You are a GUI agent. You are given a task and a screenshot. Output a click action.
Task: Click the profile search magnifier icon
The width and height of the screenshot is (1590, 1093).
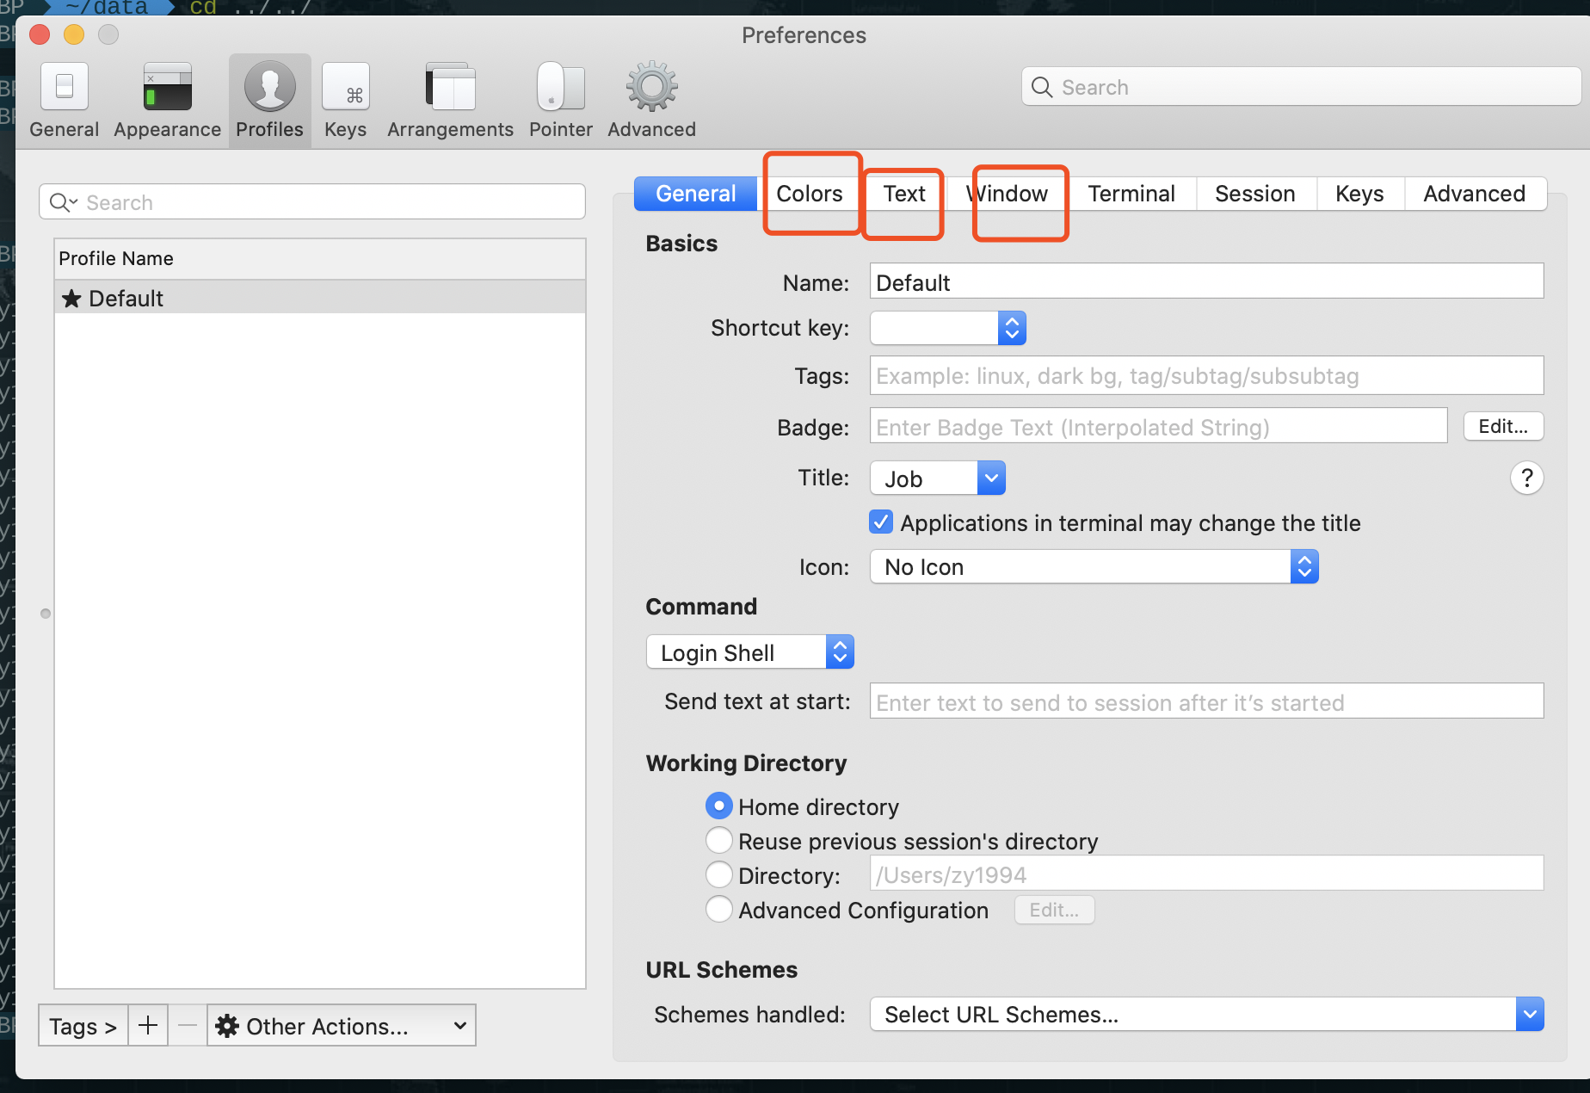pos(62,202)
